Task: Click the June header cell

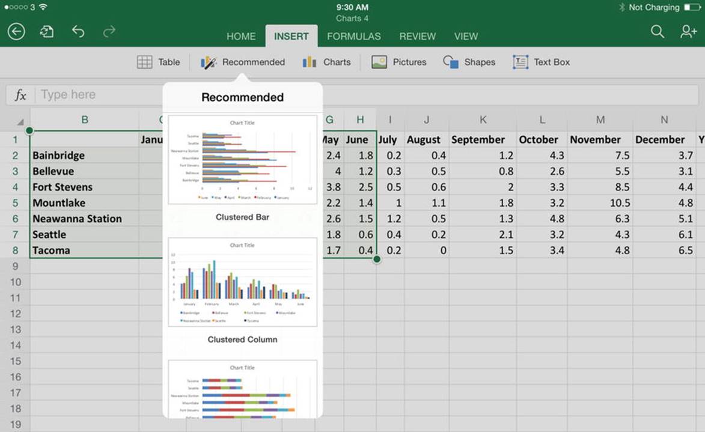Action: pyautogui.click(x=360, y=139)
